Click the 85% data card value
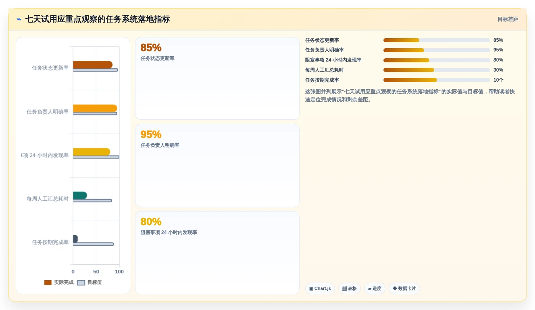 click(x=151, y=47)
